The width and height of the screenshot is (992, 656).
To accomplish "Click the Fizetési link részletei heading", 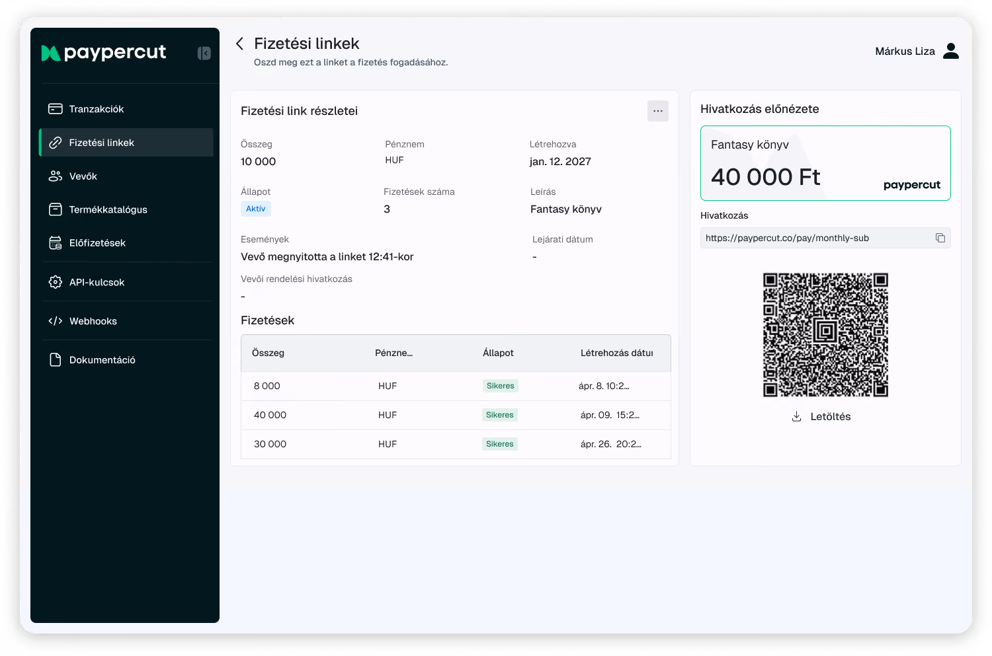I will pos(299,111).
